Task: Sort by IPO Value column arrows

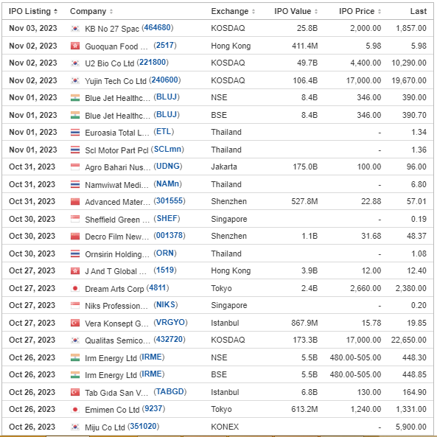Action: click(x=316, y=12)
